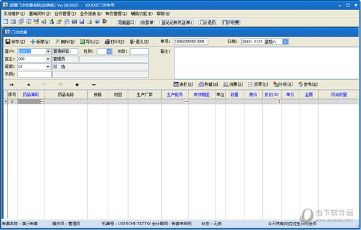Click the 门诊退药 button

(x=208, y=22)
